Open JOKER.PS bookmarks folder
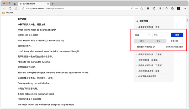 tap(8, 13)
